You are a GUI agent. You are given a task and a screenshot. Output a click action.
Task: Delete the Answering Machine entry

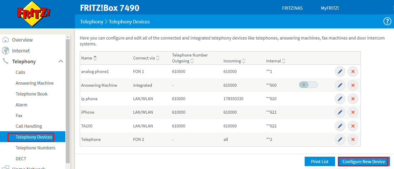353,85
